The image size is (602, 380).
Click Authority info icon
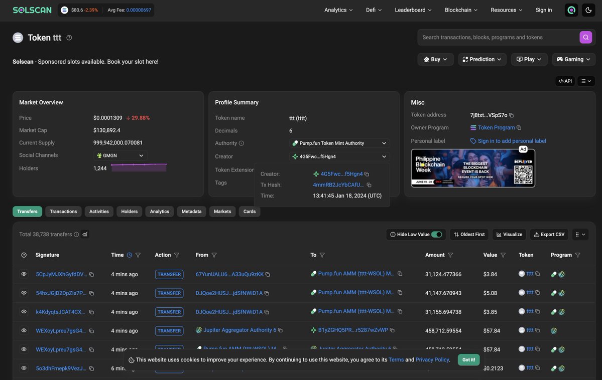coord(241,143)
